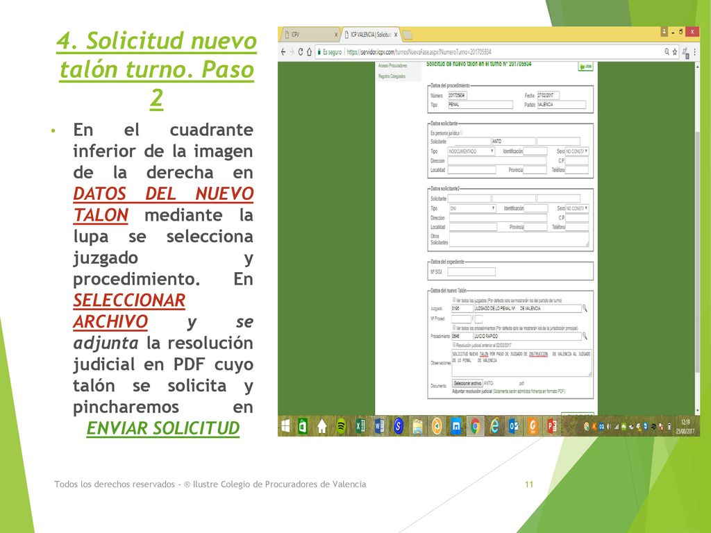Click the green Atrás back arrow button
The width and height of the screenshot is (711, 533).
point(585,67)
